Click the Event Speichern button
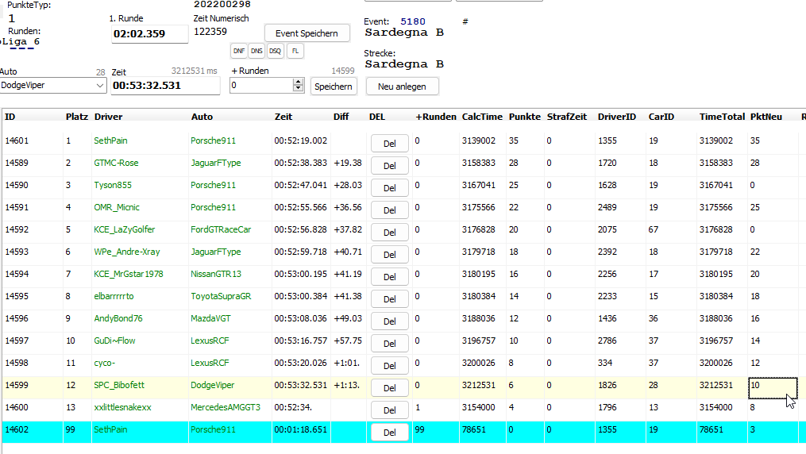This screenshot has height=454, width=806. coord(307,33)
